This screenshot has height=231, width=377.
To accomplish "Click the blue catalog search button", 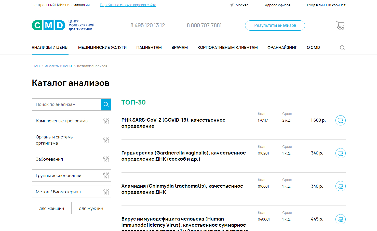I will pos(106,105).
